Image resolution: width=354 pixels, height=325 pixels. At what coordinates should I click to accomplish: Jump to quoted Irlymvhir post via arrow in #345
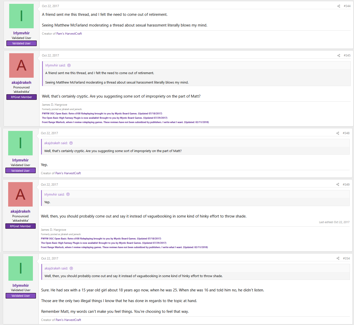(69, 65)
